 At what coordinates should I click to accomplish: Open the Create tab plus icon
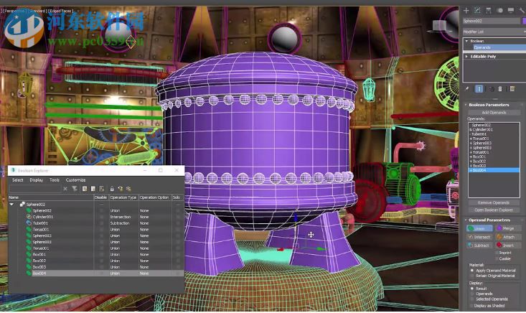466,11
